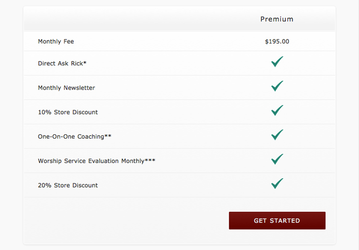The height and width of the screenshot is (250, 359).
Task: Click the One-On-One Coaching checkmark icon
Action: pyautogui.click(x=277, y=135)
